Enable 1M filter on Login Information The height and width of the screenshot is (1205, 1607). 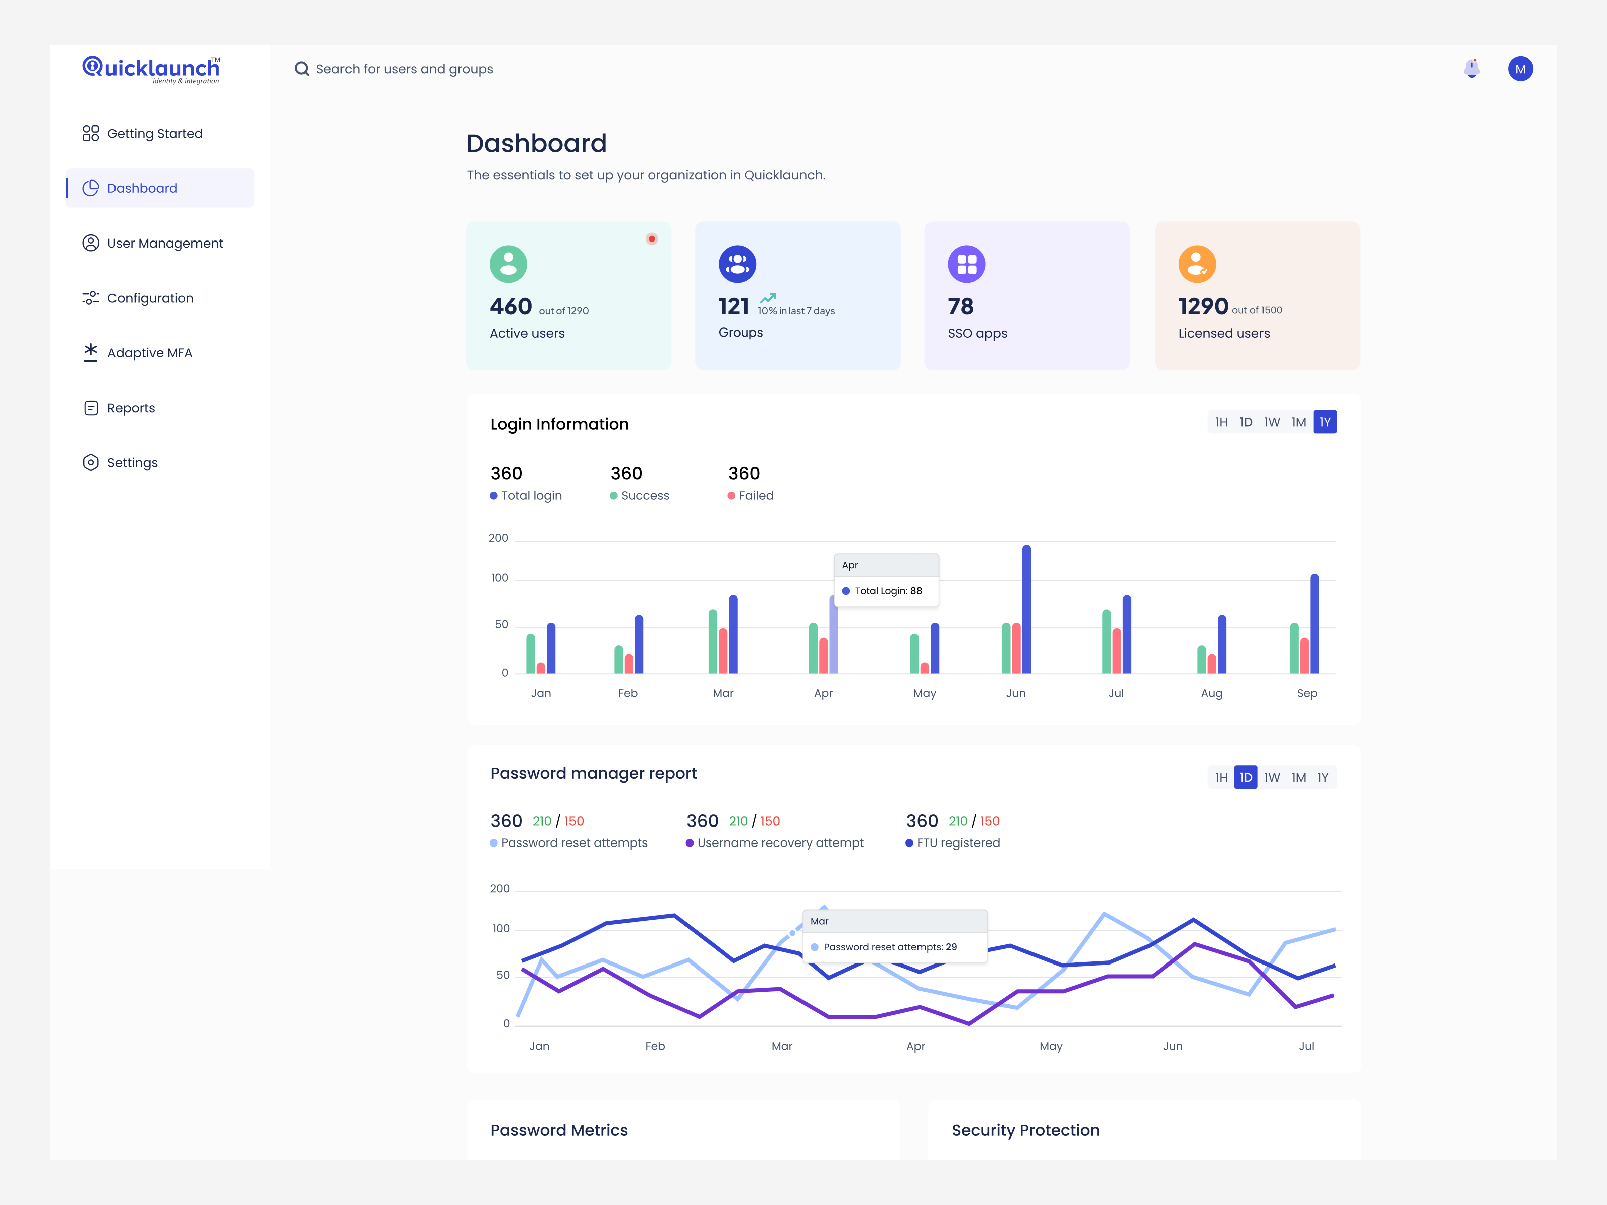(1298, 421)
